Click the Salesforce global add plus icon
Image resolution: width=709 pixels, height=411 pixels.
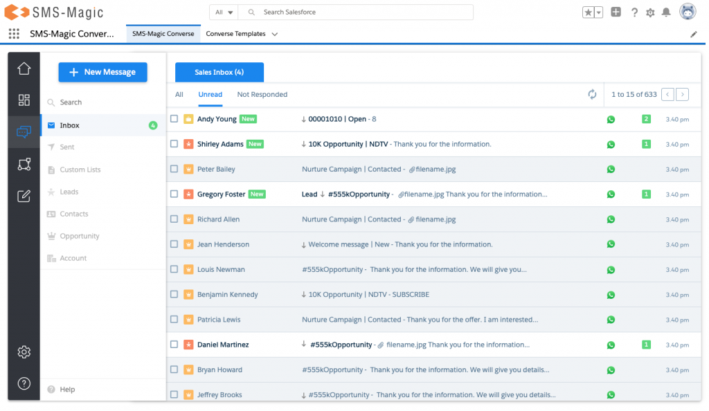616,12
